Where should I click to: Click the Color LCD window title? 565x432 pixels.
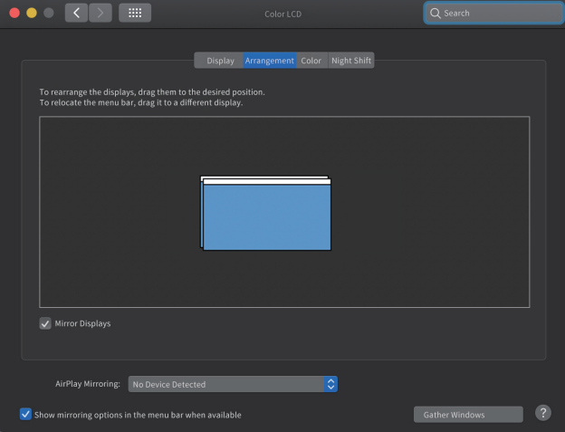click(x=282, y=14)
